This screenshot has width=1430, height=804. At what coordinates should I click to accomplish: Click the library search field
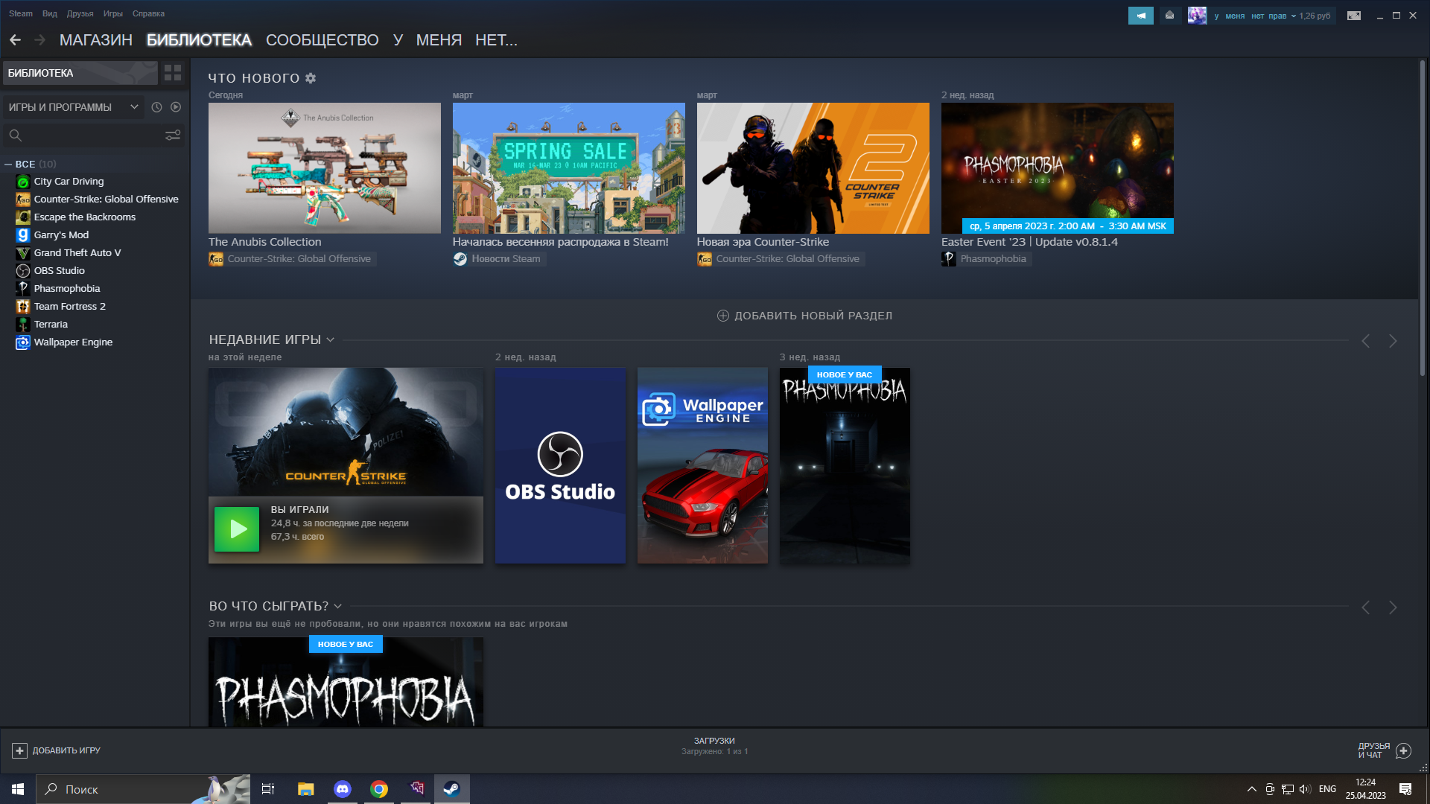(83, 135)
